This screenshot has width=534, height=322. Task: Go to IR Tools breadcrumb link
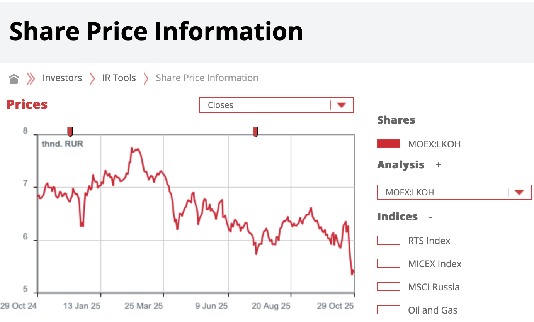tap(119, 78)
